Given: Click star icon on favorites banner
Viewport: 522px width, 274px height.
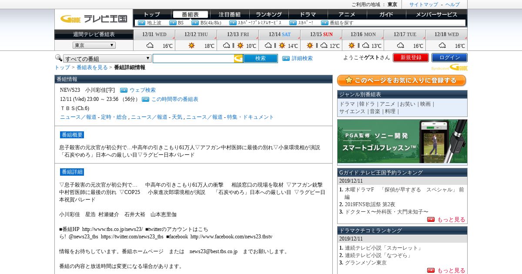Looking at the screenshot, I should tap(349, 80).
